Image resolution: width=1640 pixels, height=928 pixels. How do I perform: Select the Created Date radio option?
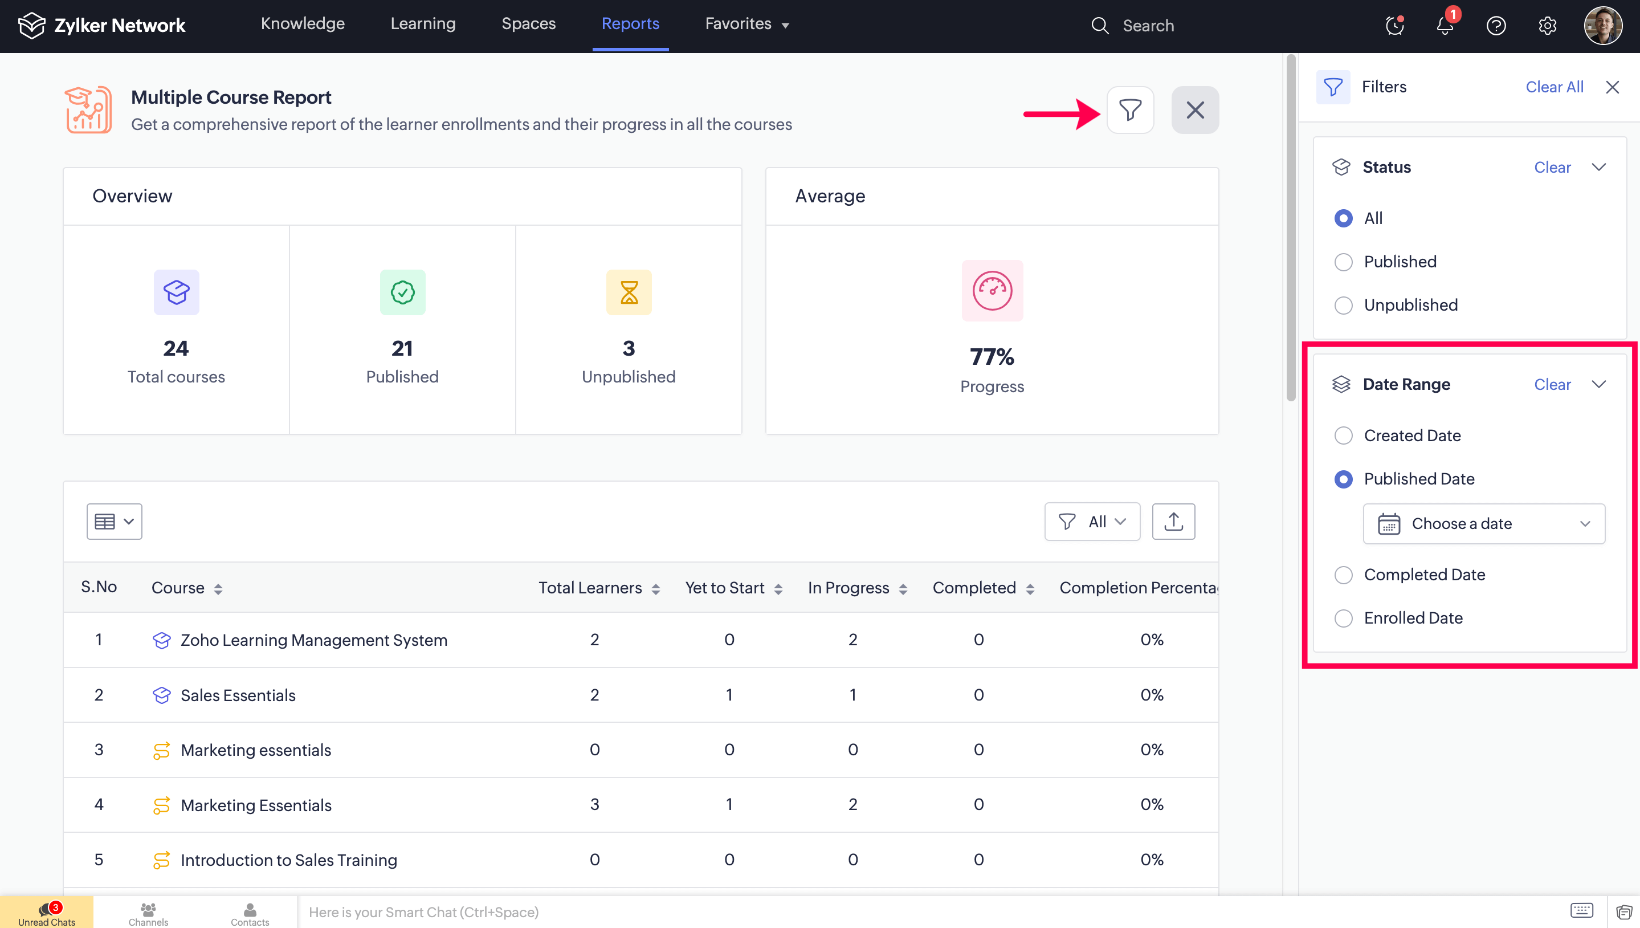tap(1343, 435)
